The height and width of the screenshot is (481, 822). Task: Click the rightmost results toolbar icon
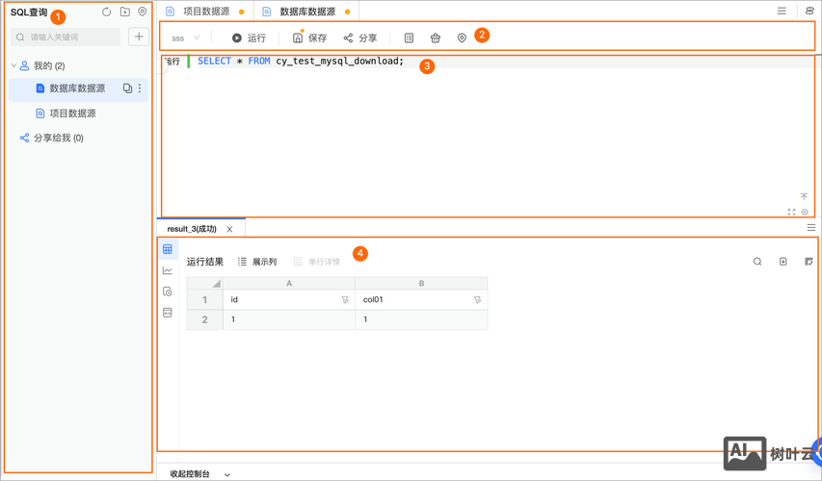(809, 262)
